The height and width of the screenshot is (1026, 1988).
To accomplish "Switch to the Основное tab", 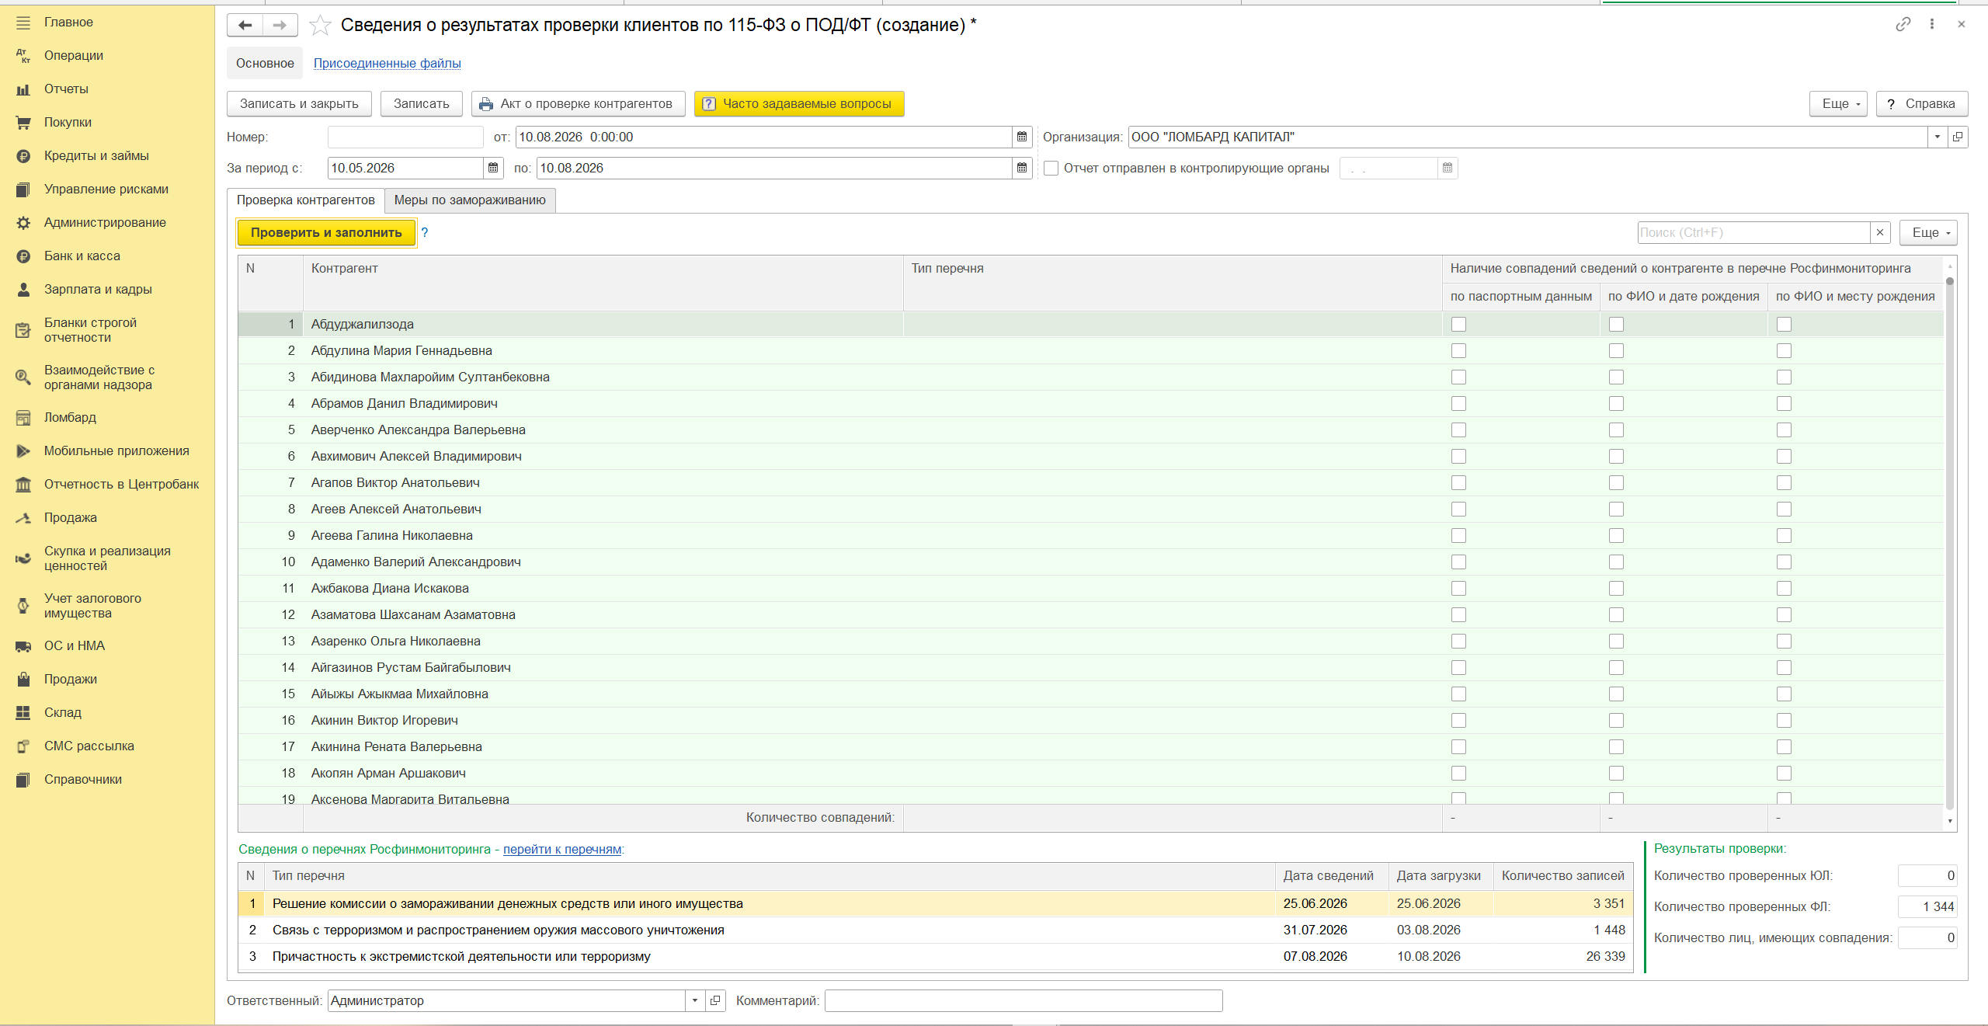I will coord(265,64).
